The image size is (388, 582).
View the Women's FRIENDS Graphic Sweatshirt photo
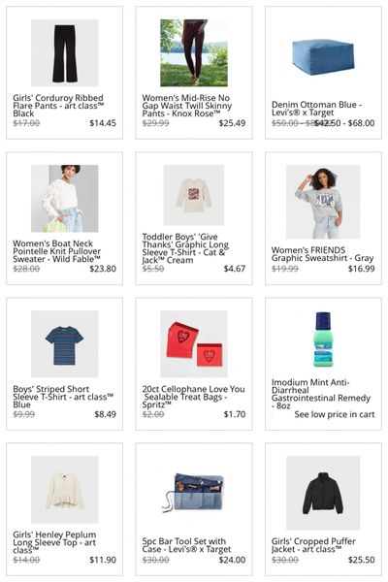(323, 202)
